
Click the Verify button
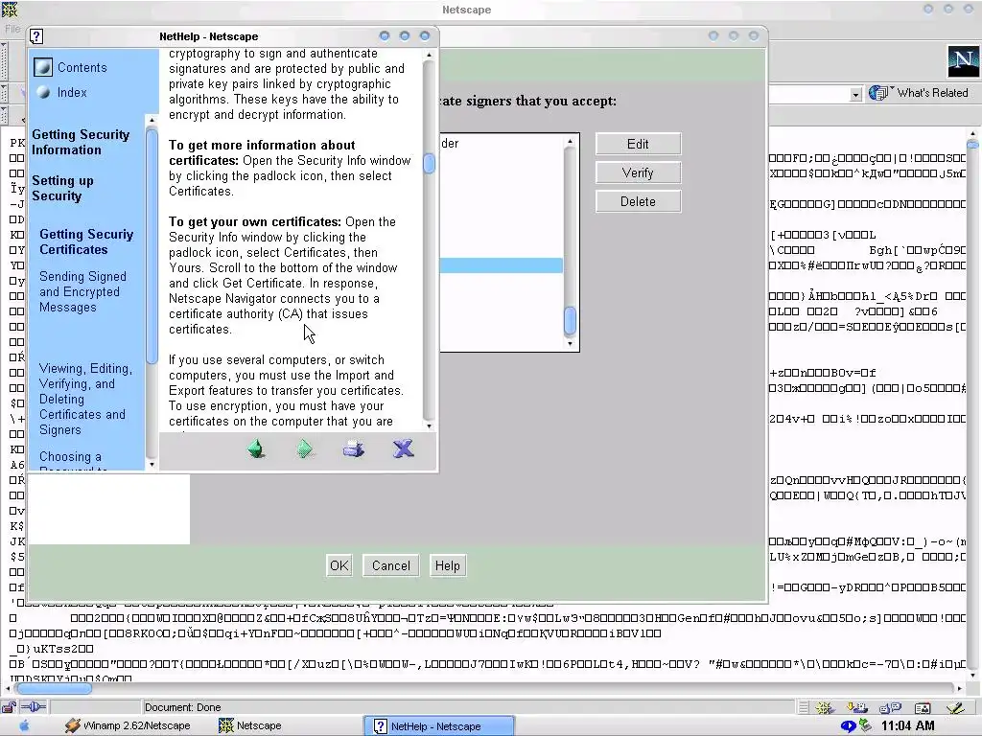(638, 172)
